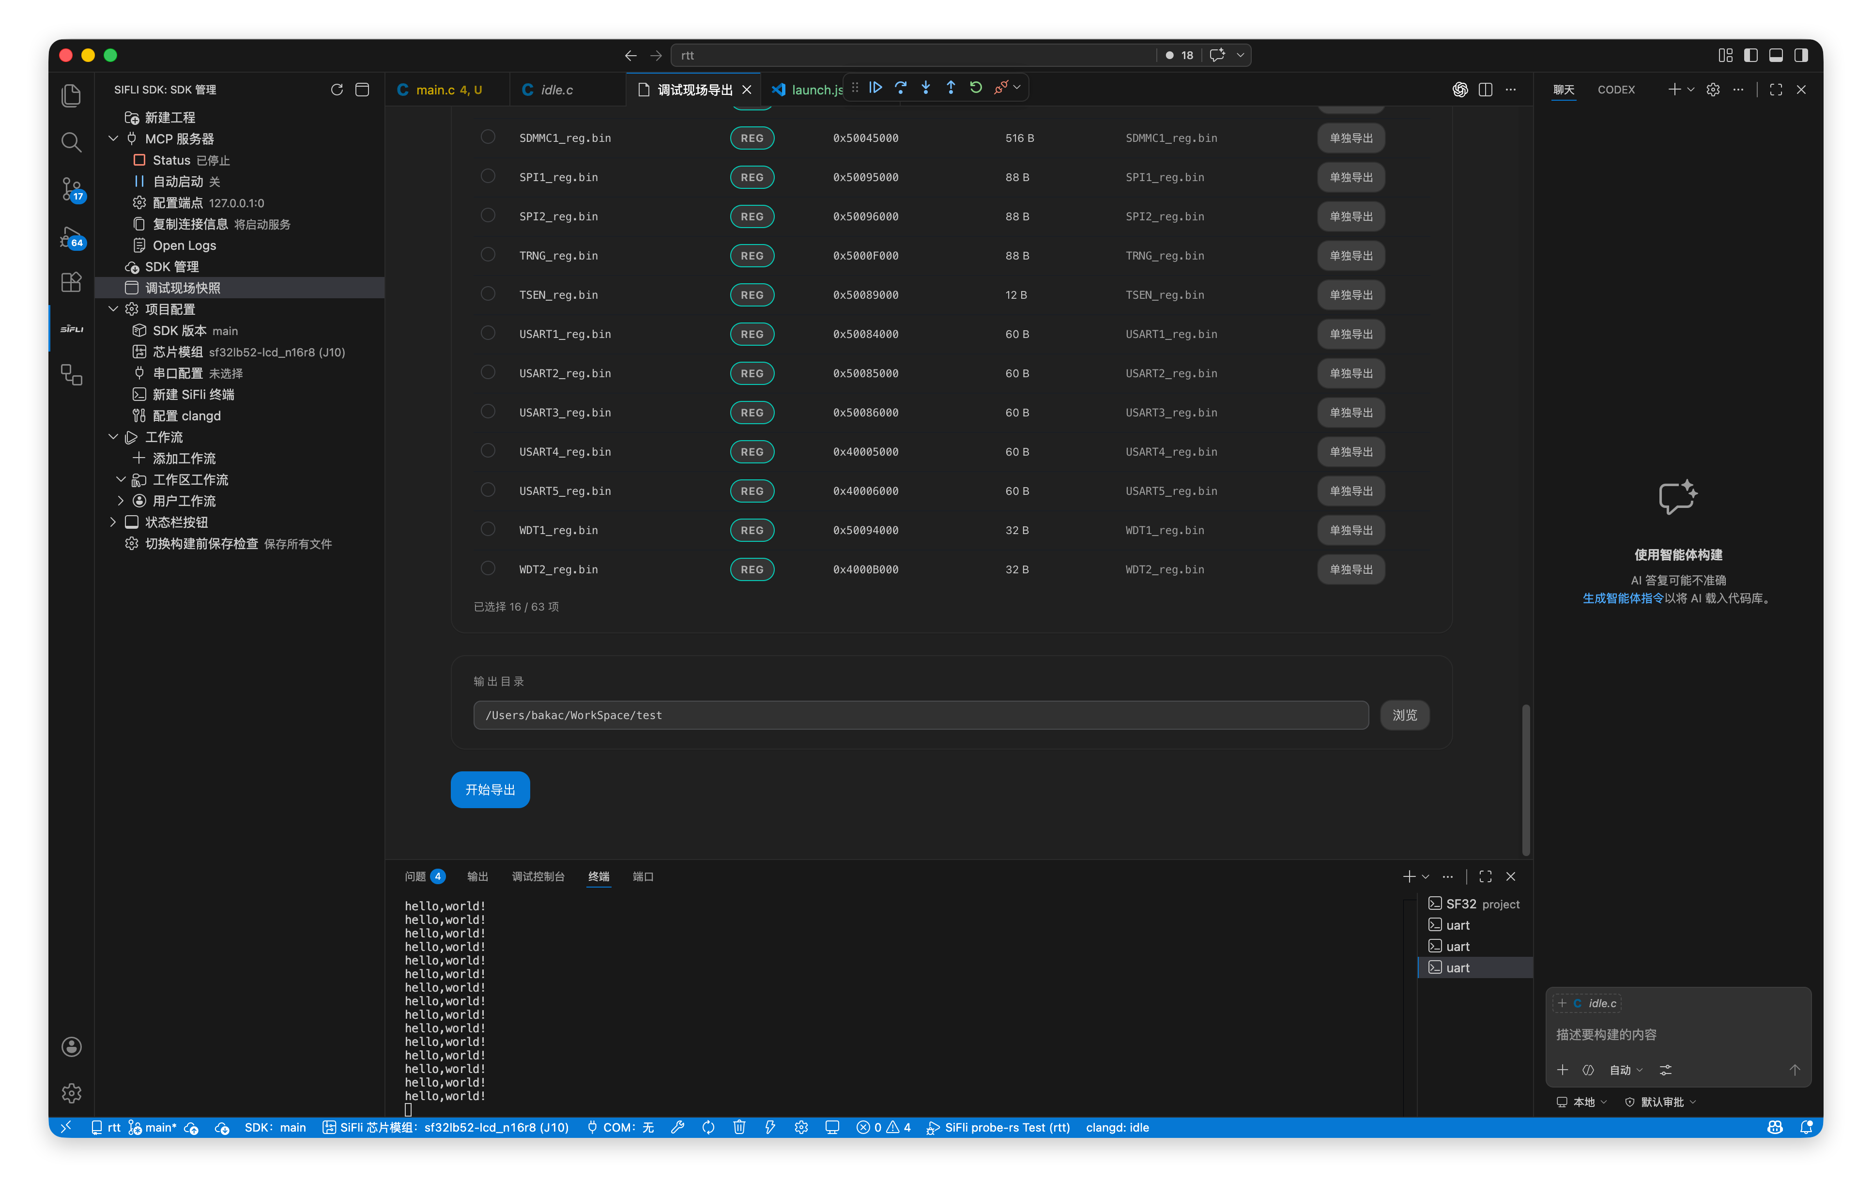The width and height of the screenshot is (1872, 1196).
Task: Switch to the 调试控制台 panel tab
Action: [538, 876]
